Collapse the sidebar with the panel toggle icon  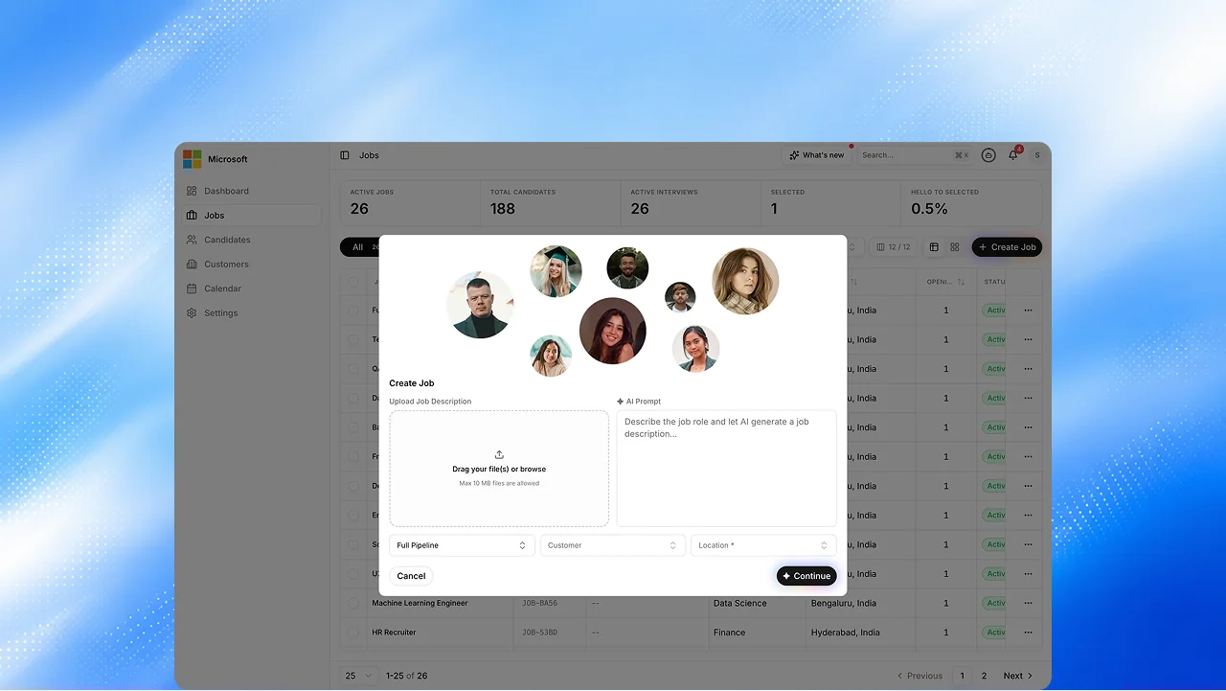point(345,155)
